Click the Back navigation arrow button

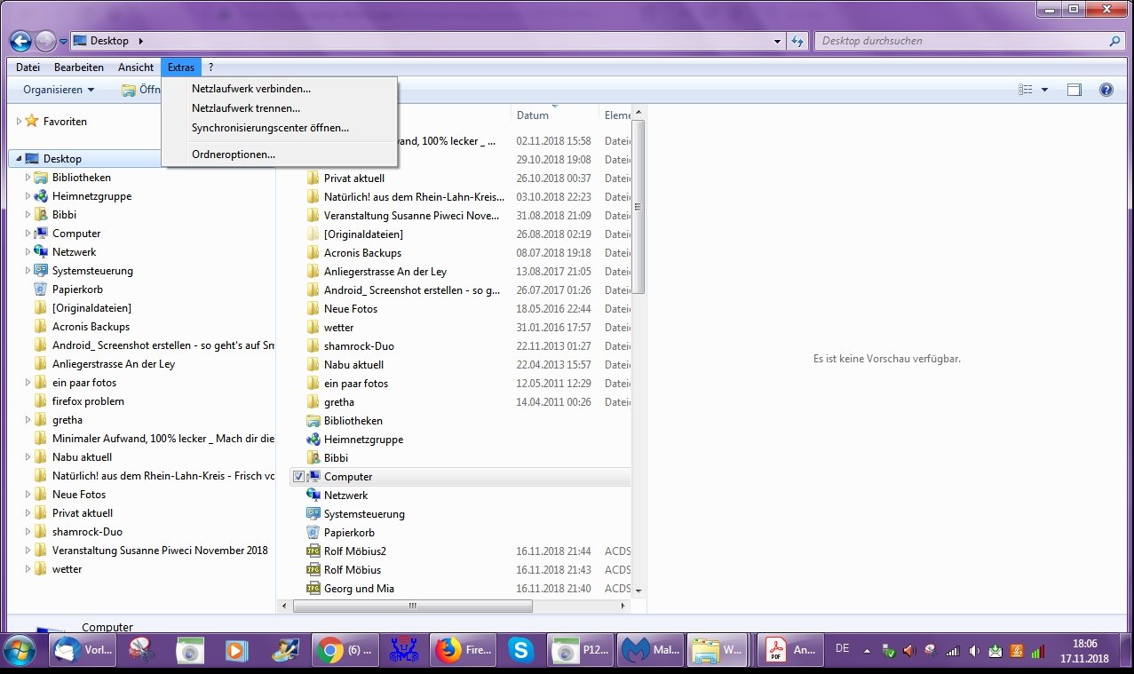click(20, 41)
